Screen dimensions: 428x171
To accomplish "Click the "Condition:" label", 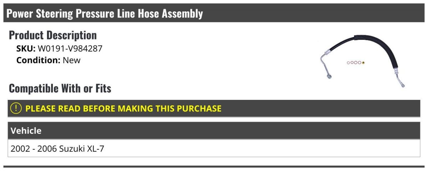I will click(38, 60).
